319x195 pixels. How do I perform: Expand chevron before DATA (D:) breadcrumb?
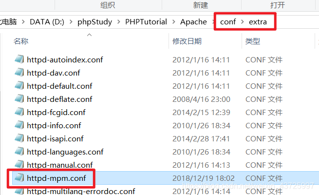[x=23, y=21]
